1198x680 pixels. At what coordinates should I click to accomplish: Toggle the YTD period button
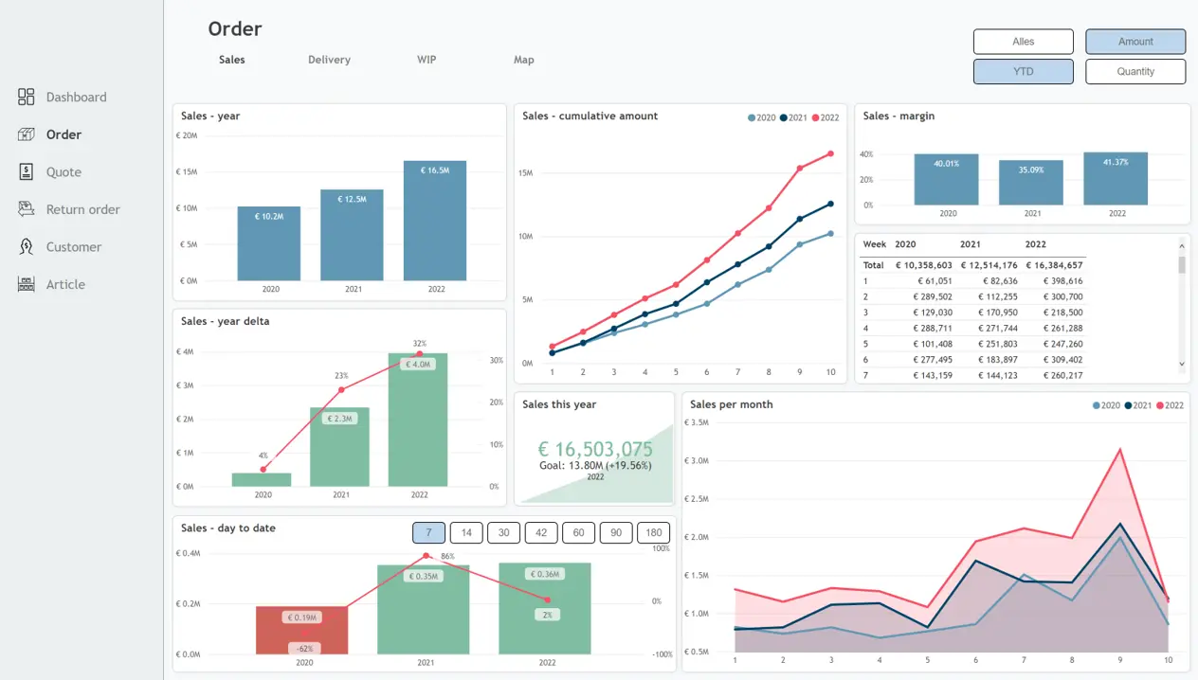[1023, 71]
